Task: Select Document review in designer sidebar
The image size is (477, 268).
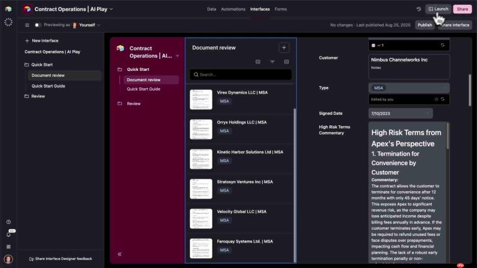Action: coord(65,75)
